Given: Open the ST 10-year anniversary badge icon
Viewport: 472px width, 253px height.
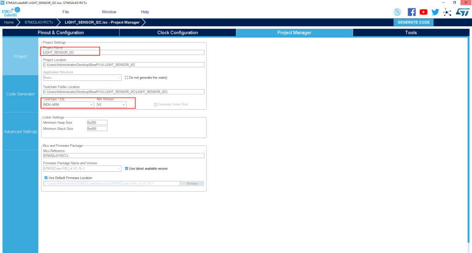Looking at the screenshot, I should click(397, 12).
